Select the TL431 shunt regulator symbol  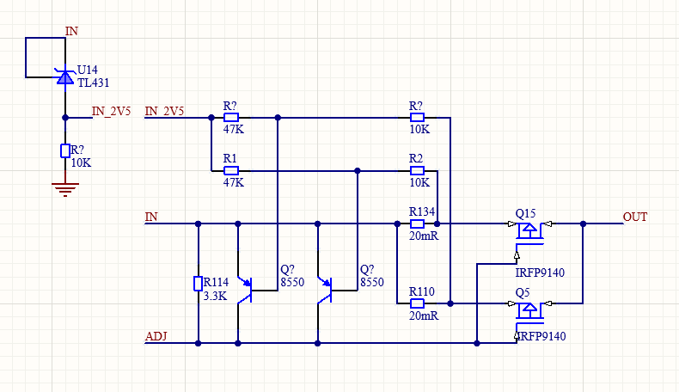point(65,77)
